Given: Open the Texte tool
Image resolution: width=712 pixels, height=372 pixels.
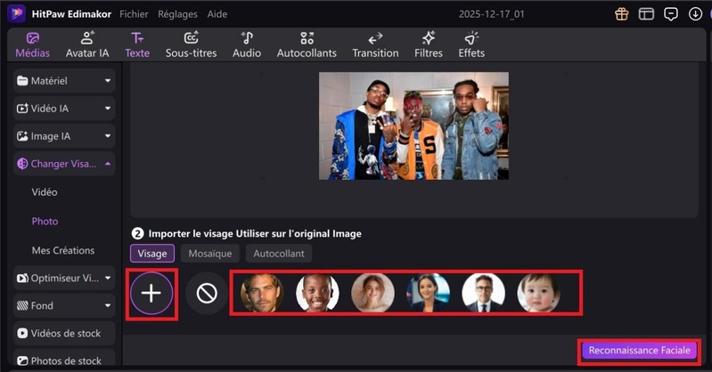Looking at the screenshot, I should (137, 44).
